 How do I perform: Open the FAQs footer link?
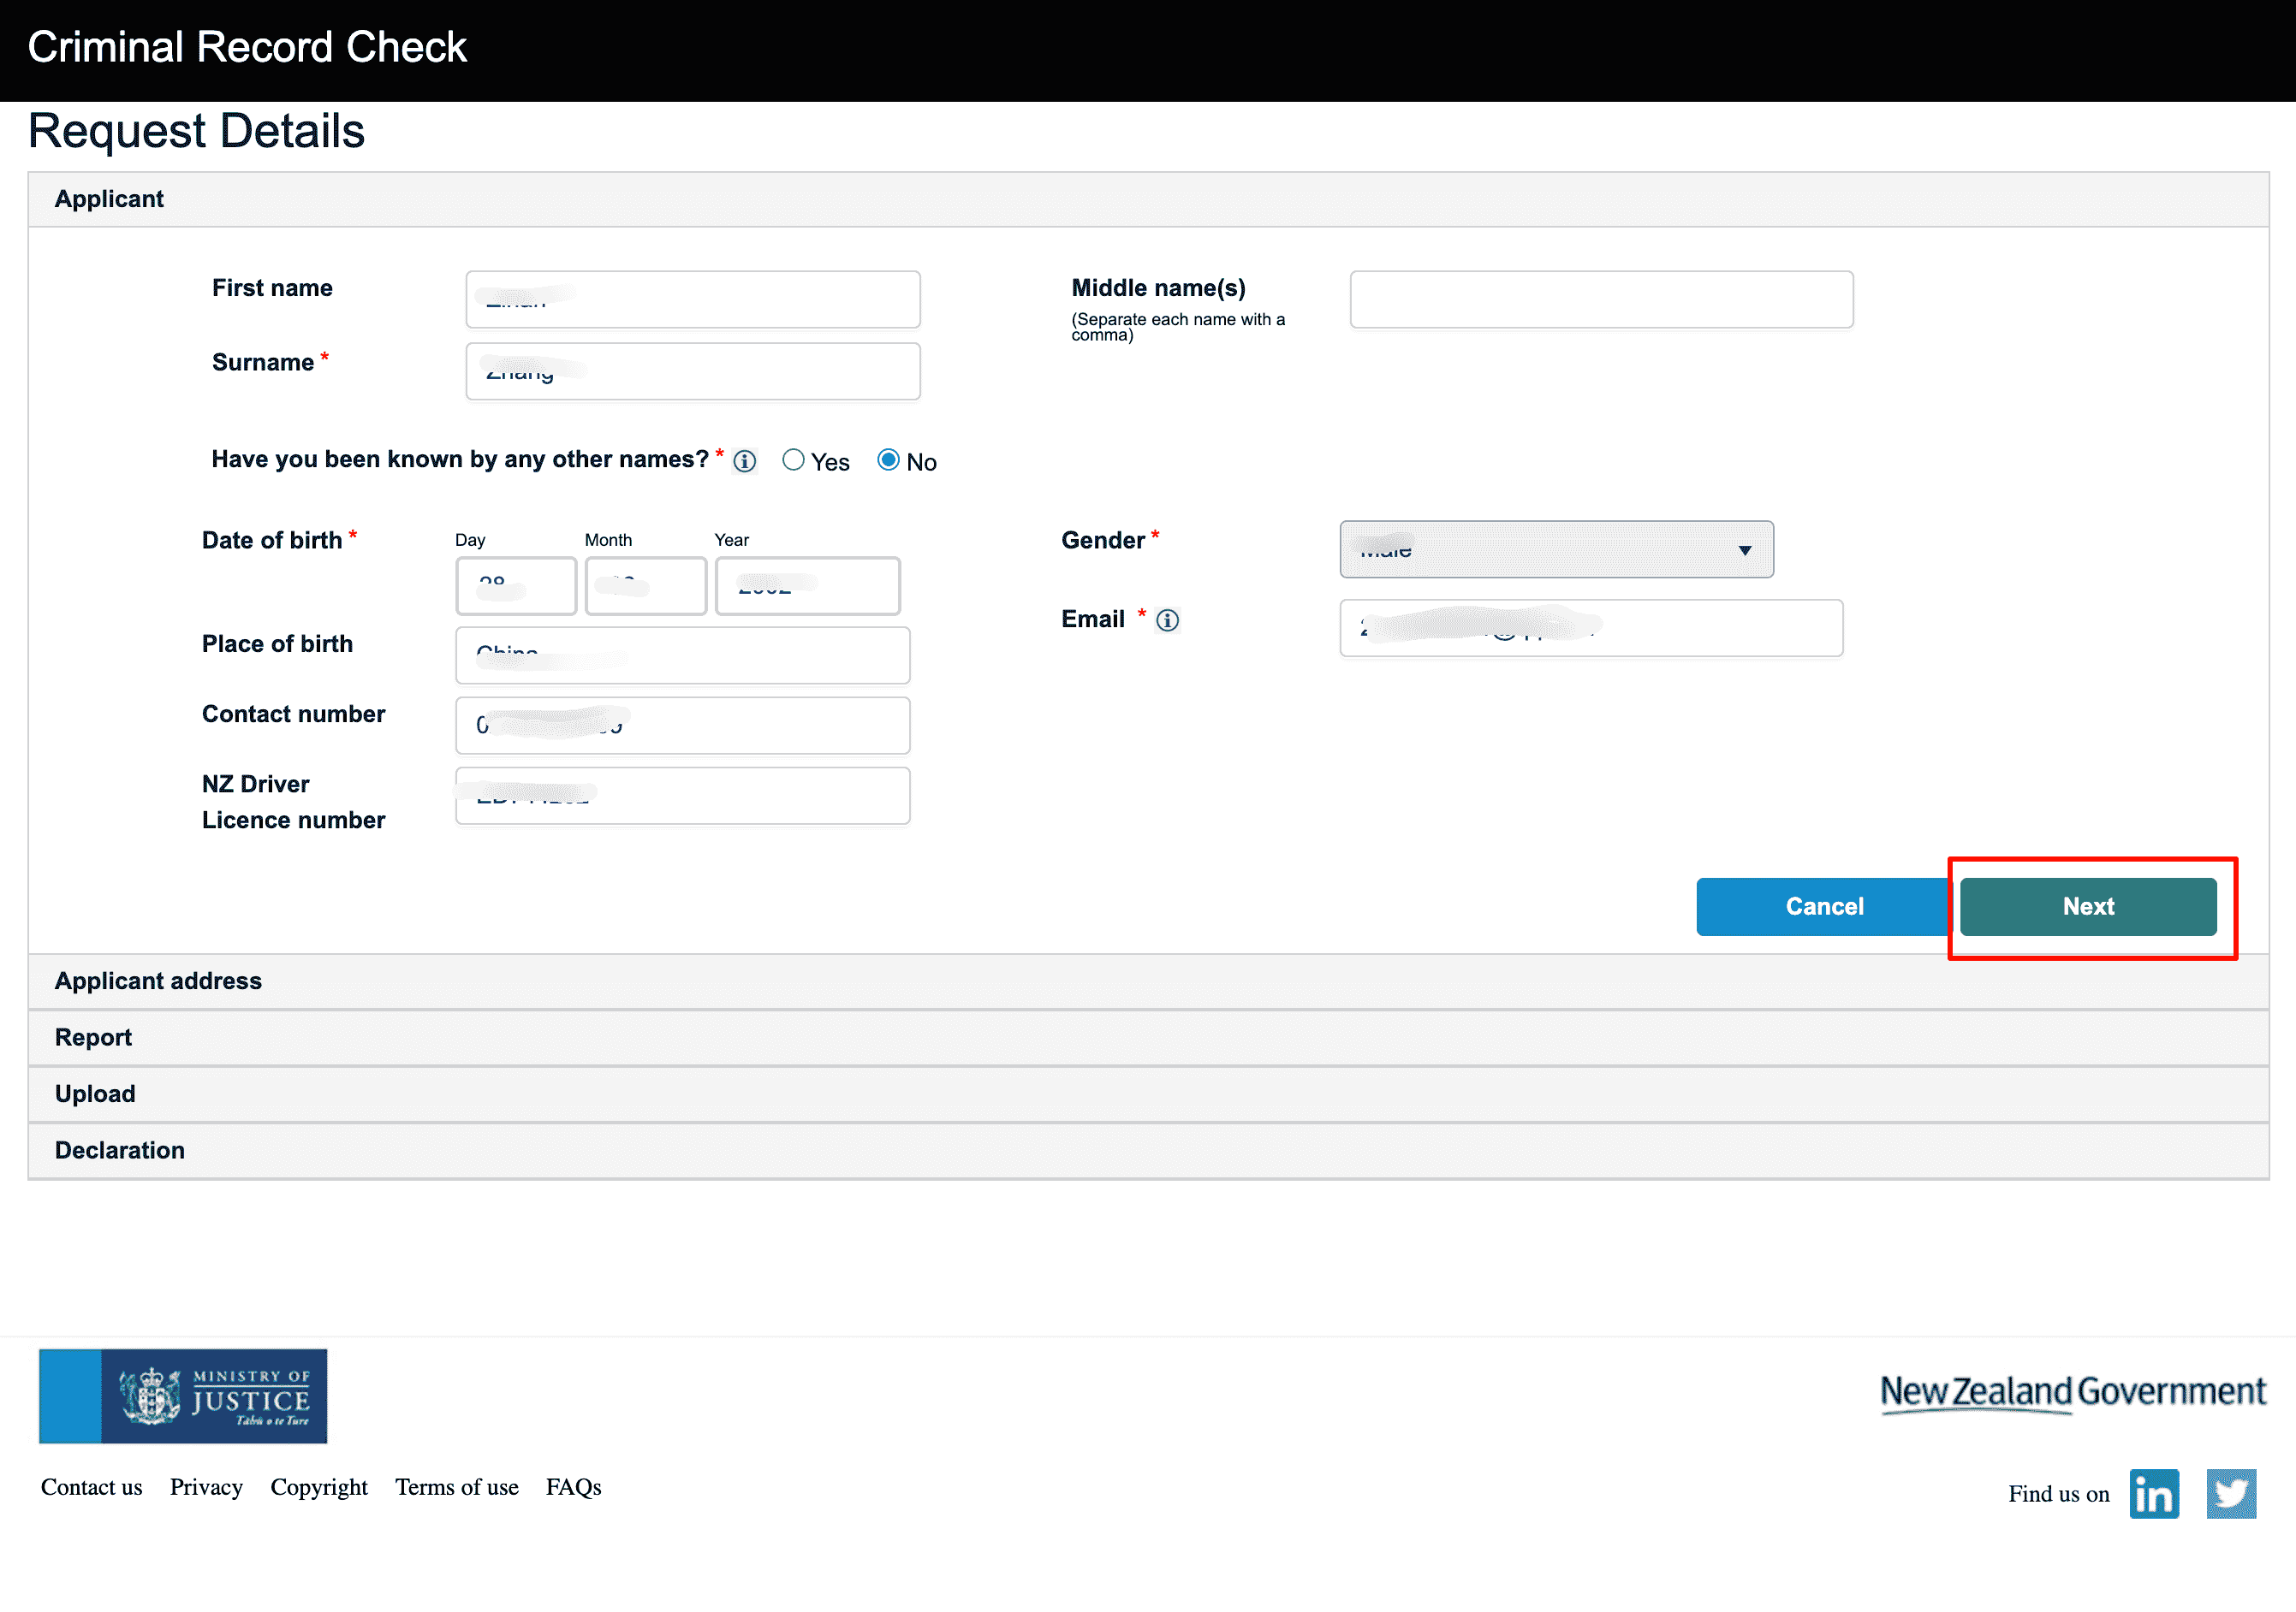(573, 1487)
